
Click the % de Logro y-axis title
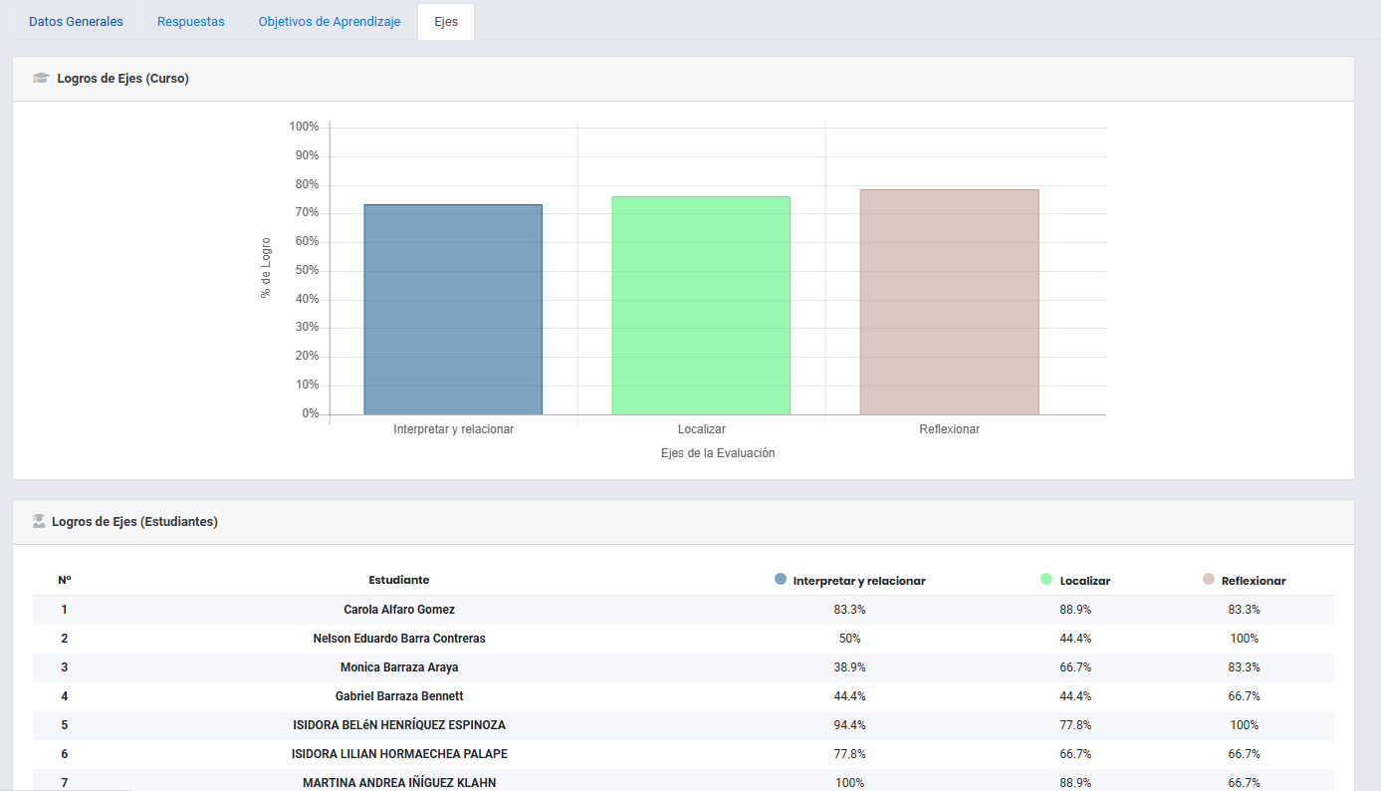(266, 268)
